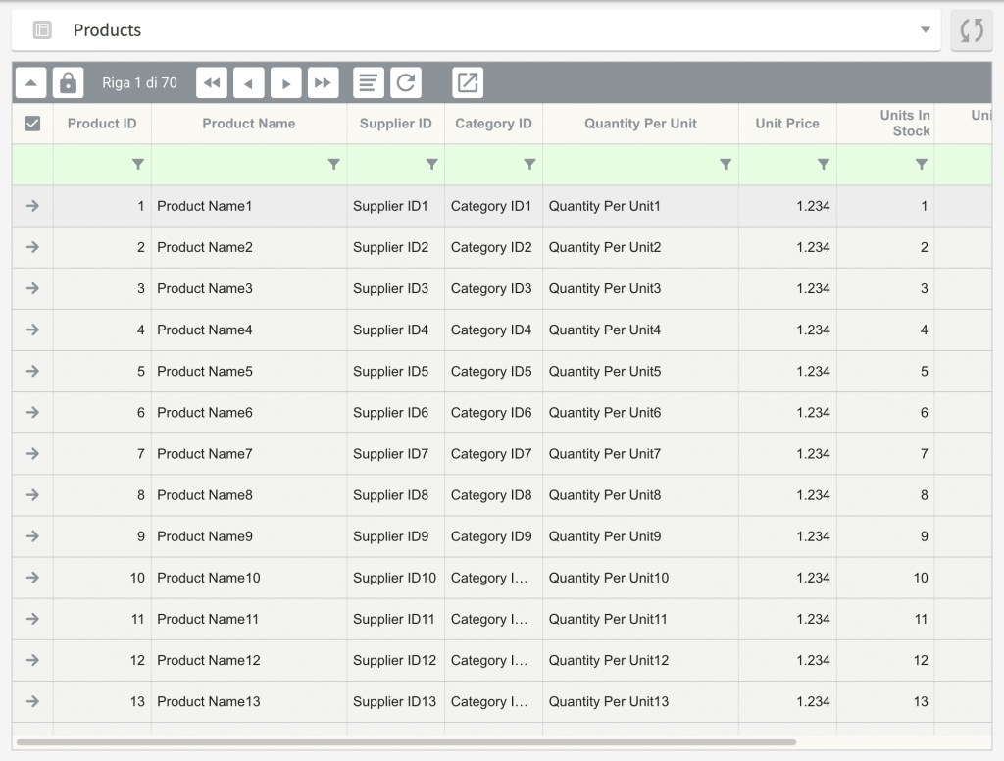Image resolution: width=1004 pixels, height=761 pixels.
Task: Select the Product Name7 cell
Action: point(249,453)
